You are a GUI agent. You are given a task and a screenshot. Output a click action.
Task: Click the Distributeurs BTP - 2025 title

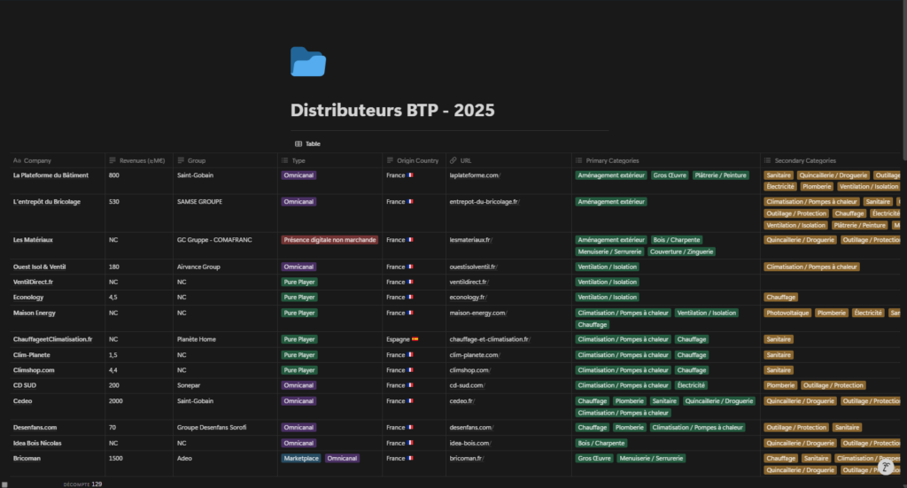pos(392,111)
